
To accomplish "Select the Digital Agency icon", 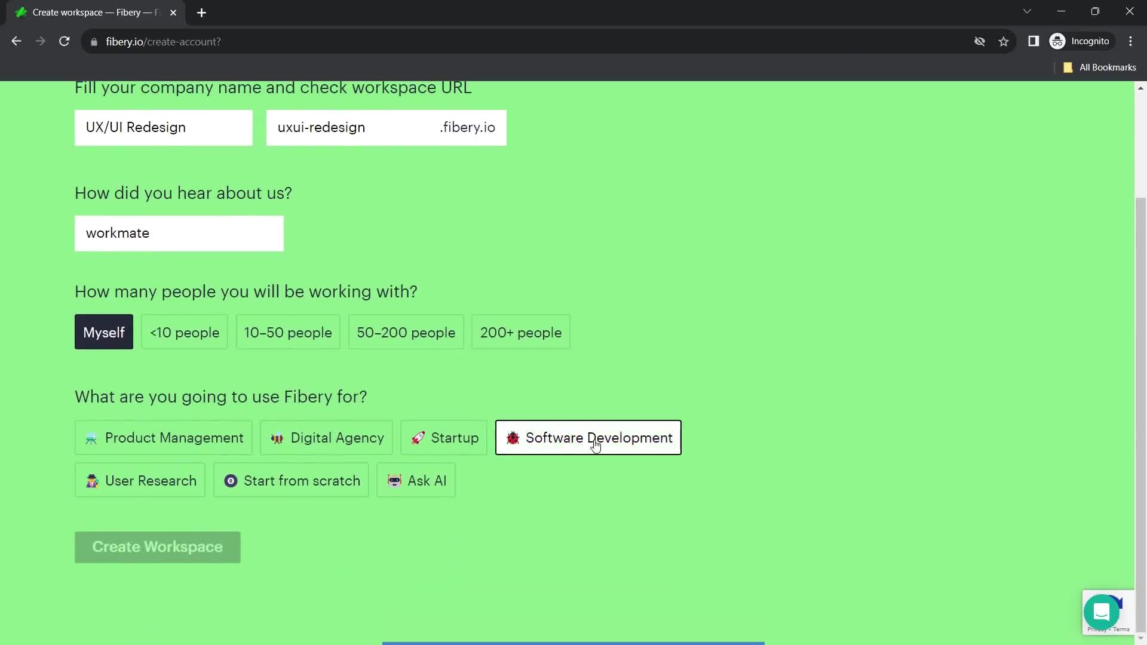I will tap(278, 438).
